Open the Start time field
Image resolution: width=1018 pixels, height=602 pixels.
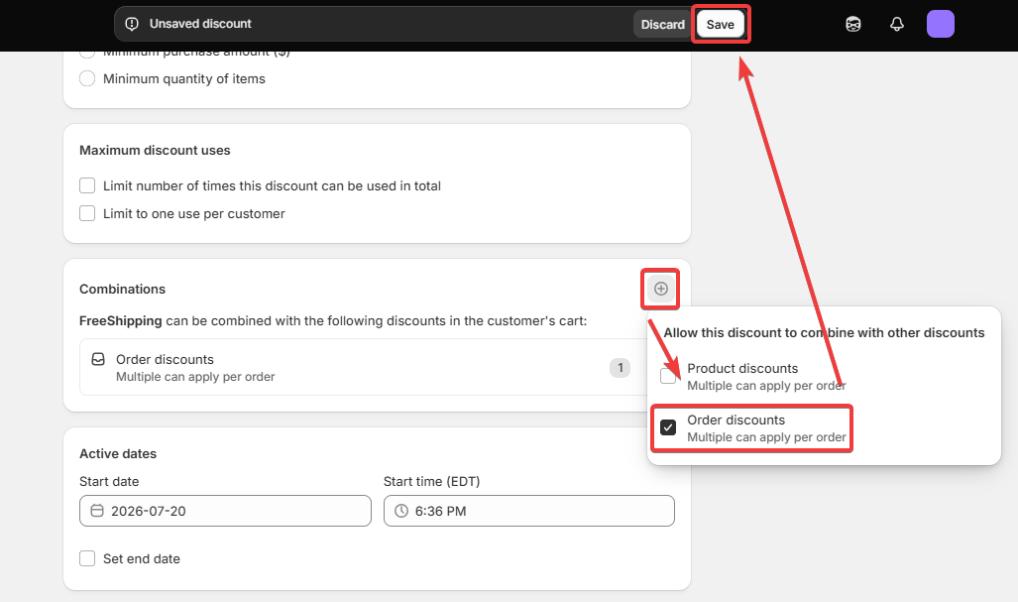[x=529, y=511]
